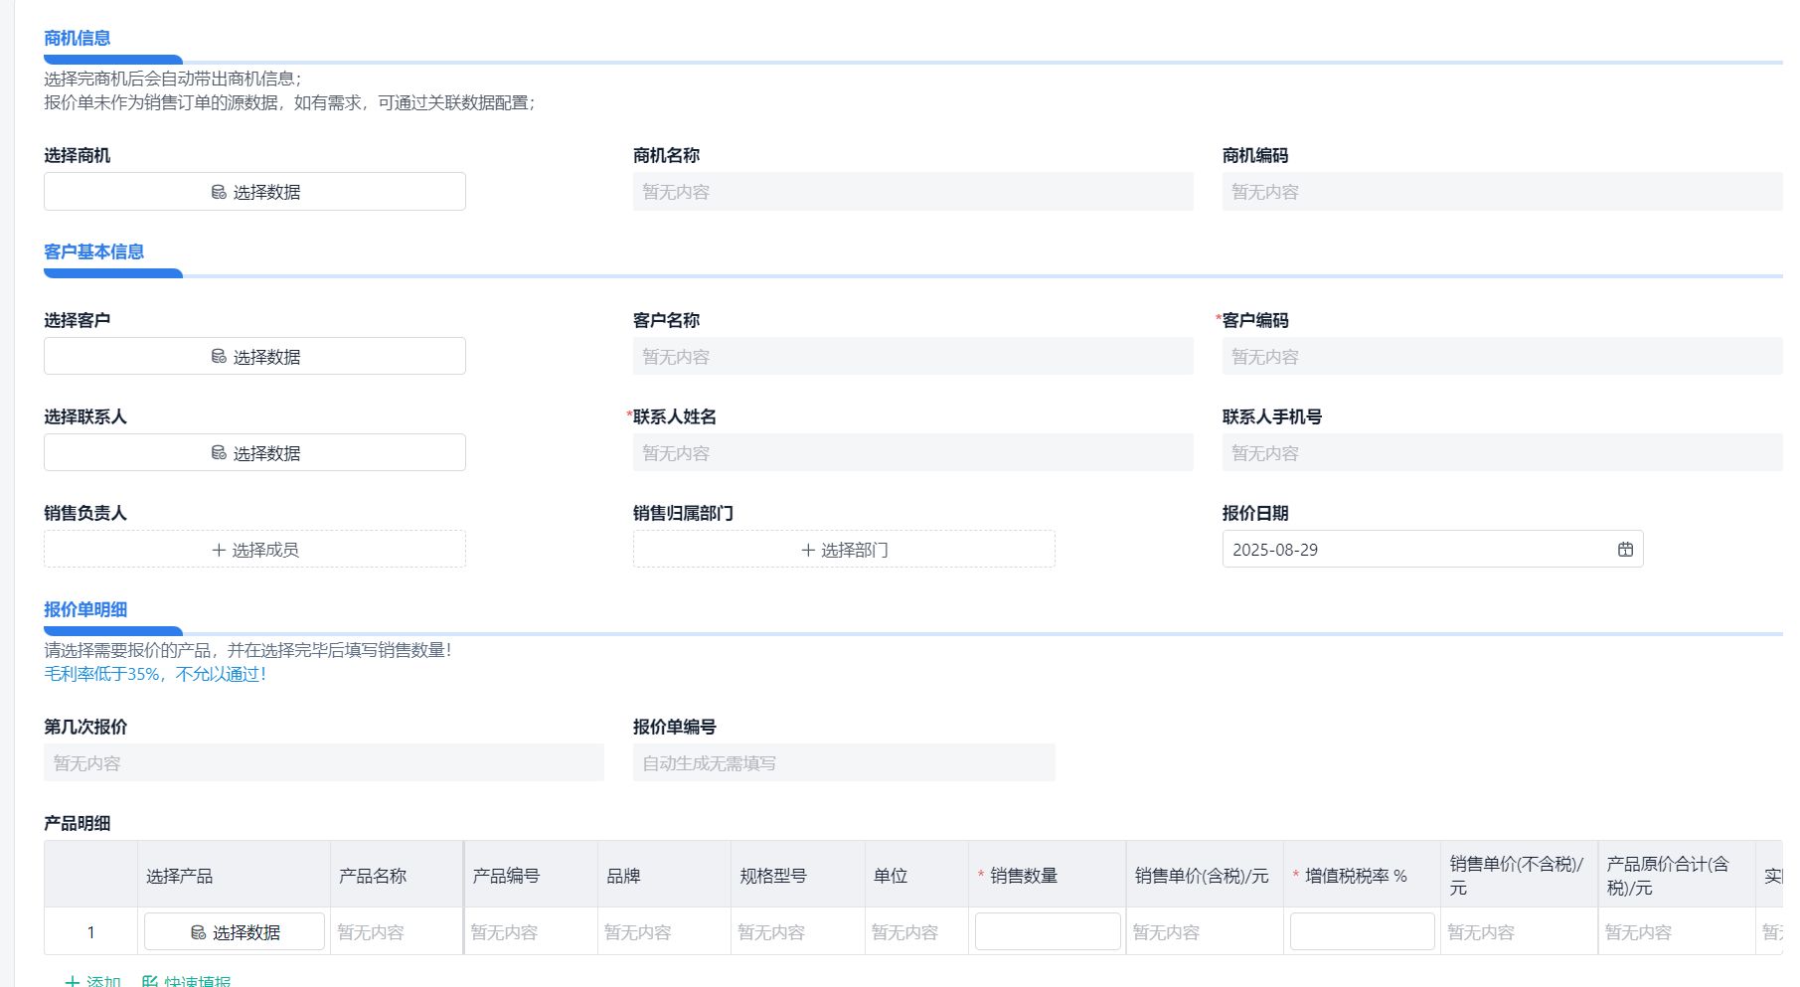Click the 销售数量 column header
This screenshot has width=1800, height=987.
tap(1048, 876)
